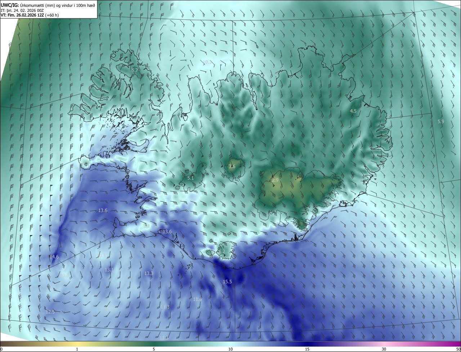Click the 13.3 value over the sea
Image resolution: width=461 pixels, height=352 pixels.
149,274
